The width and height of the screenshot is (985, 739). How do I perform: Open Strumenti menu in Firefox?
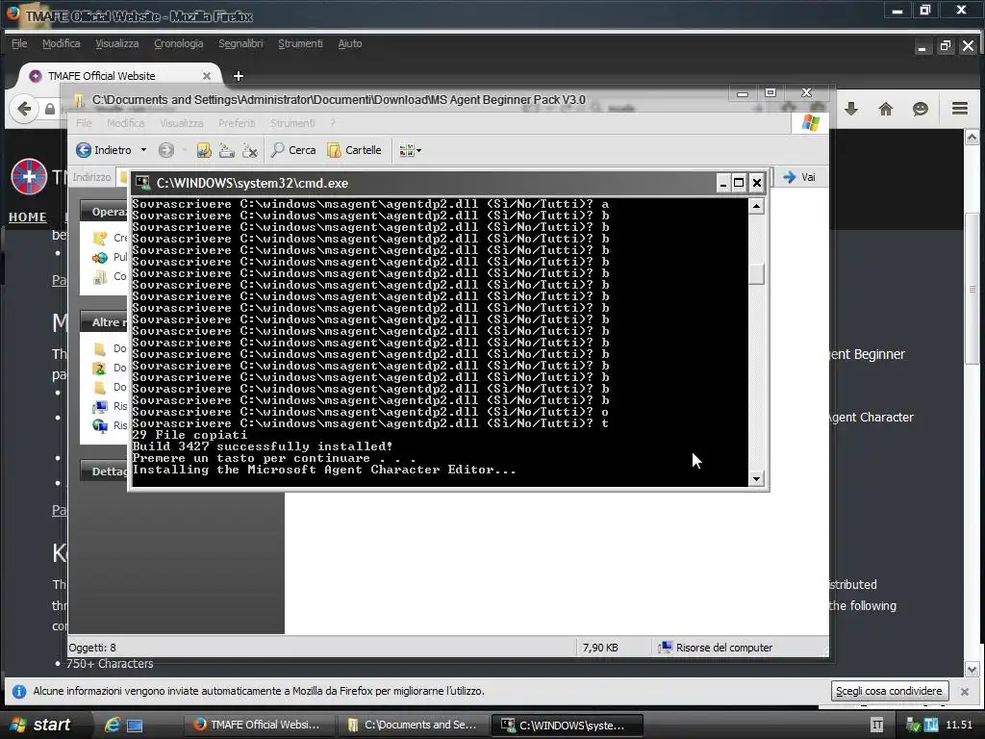(300, 43)
